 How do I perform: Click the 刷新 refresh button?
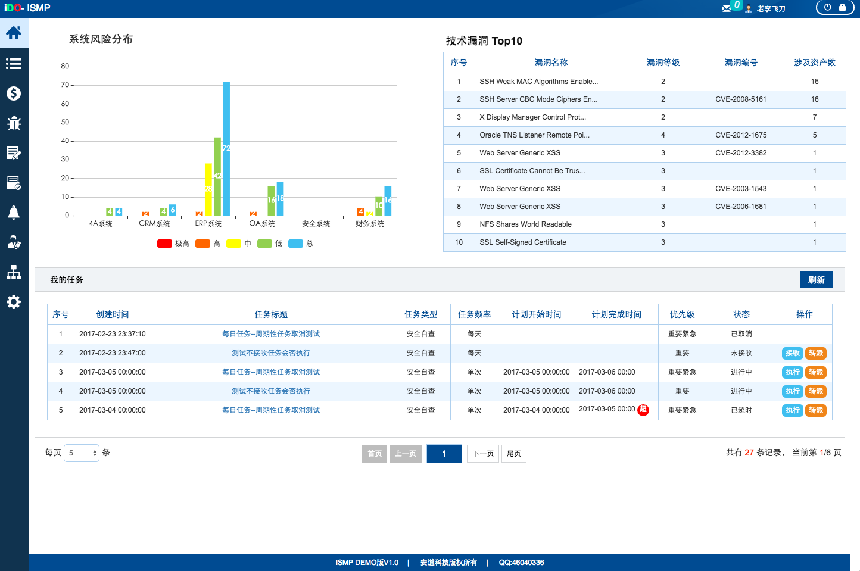816,280
